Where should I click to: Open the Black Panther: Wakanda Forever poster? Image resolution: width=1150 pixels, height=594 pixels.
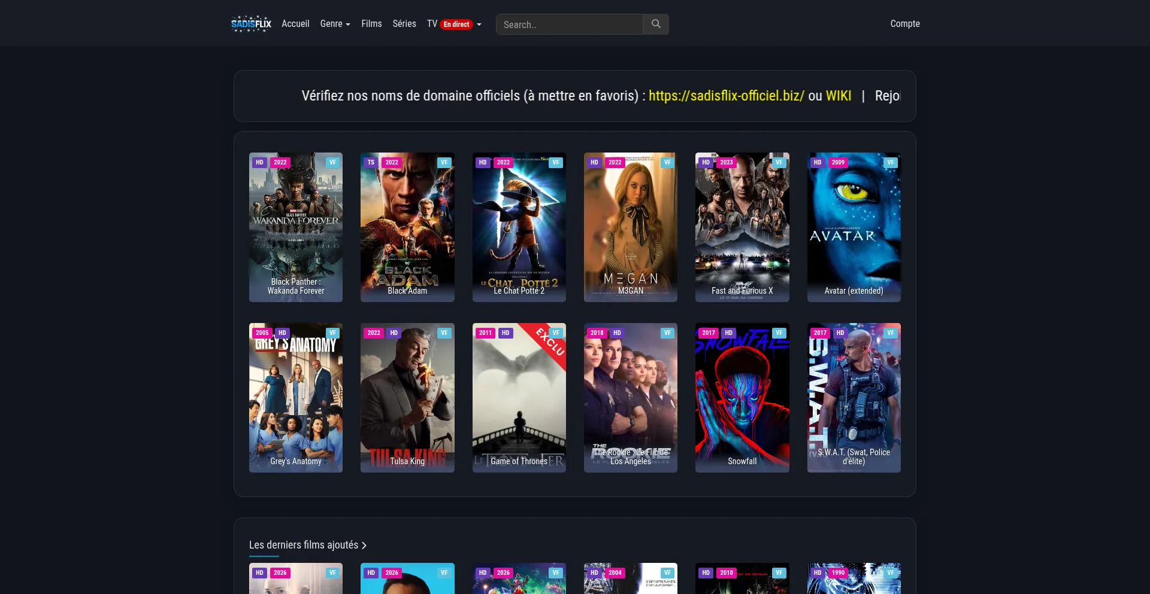(x=296, y=227)
